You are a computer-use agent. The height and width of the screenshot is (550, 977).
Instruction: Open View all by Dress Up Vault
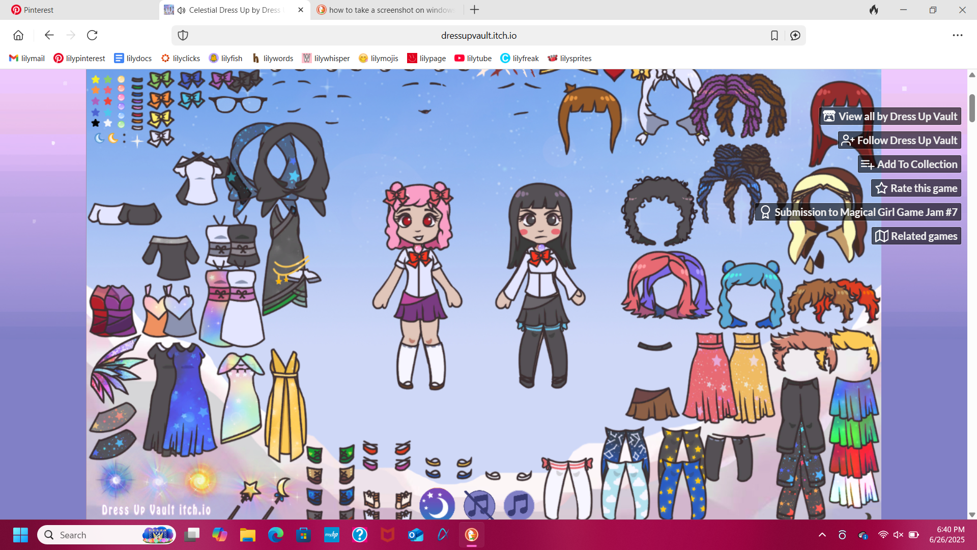click(890, 116)
